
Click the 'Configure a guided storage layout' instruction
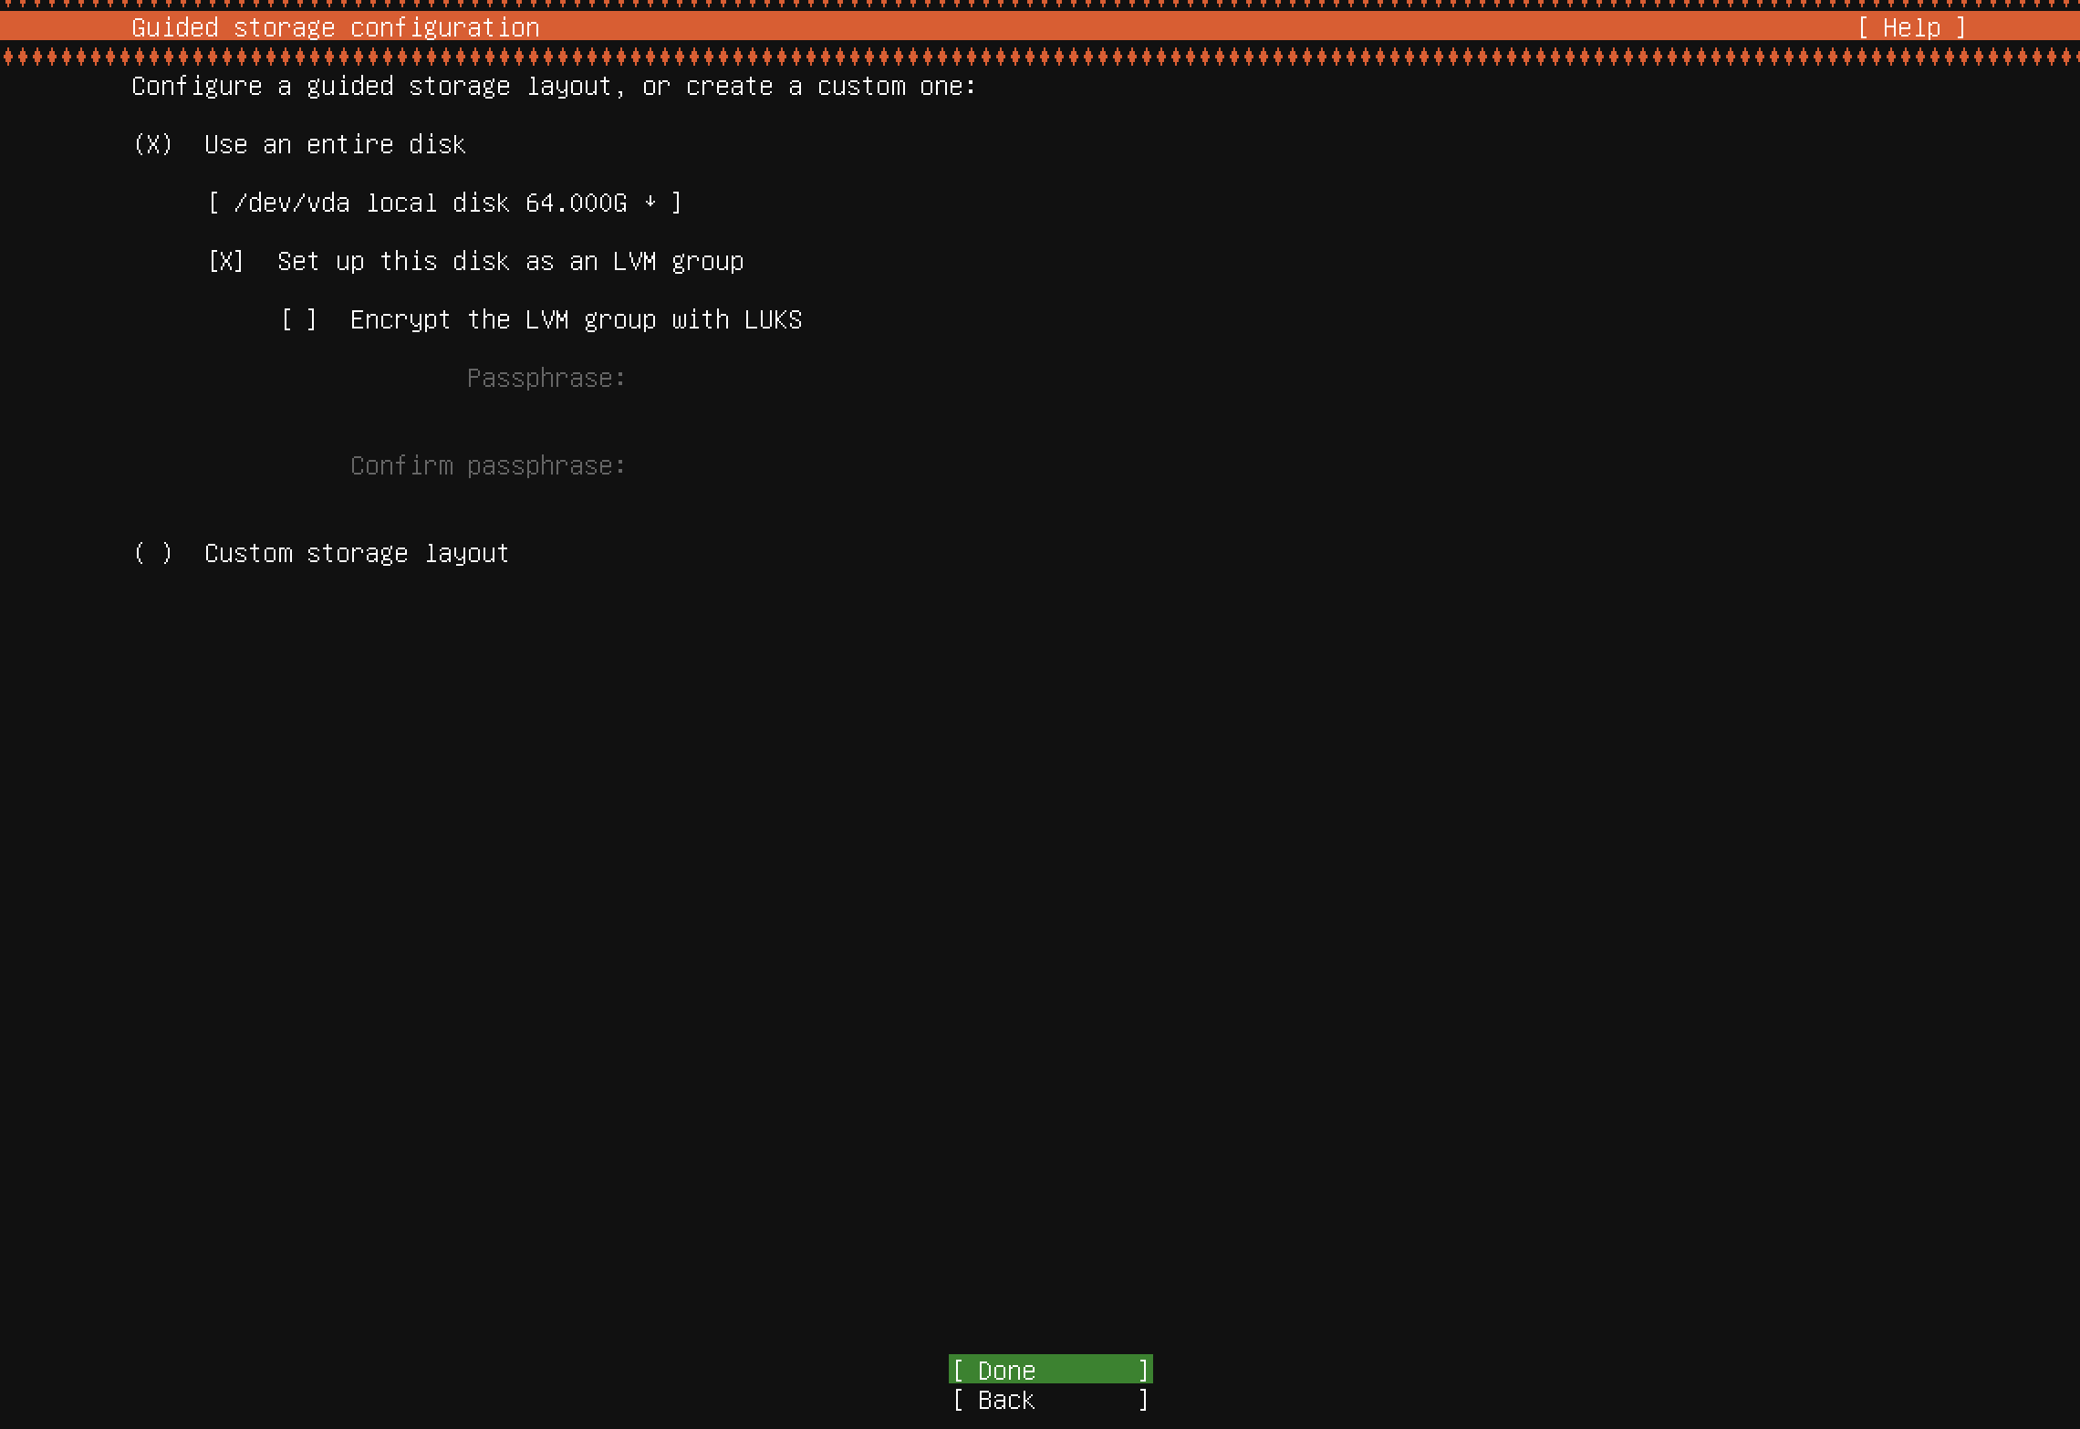click(553, 86)
